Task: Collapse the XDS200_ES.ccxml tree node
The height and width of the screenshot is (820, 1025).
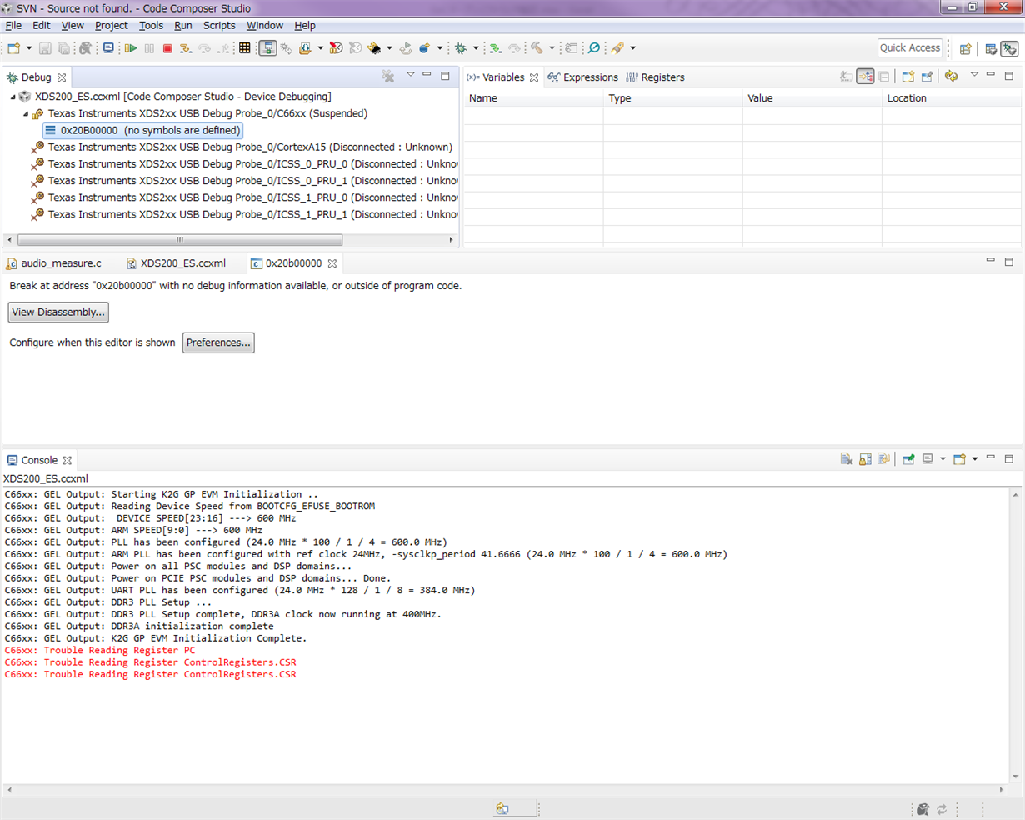Action: tap(12, 97)
